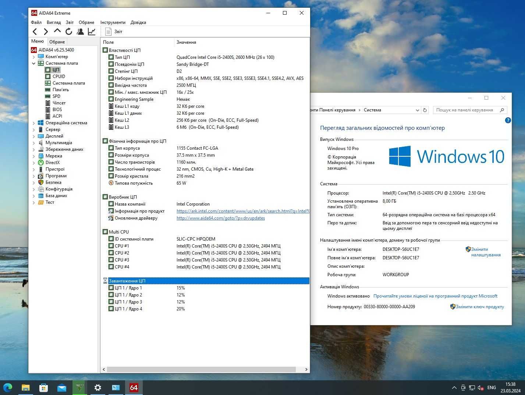This screenshot has width=525, height=395.
Task: Expand the Комп'ютер tree node
Action: pos(34,57)
